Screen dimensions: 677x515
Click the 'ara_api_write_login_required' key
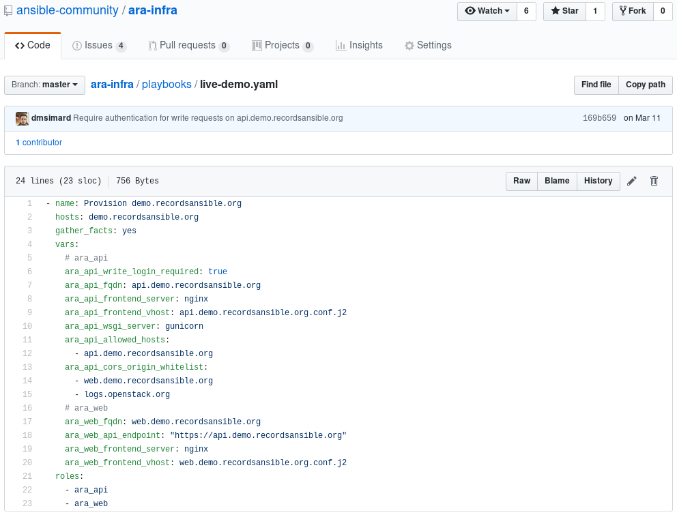(132, 271)
